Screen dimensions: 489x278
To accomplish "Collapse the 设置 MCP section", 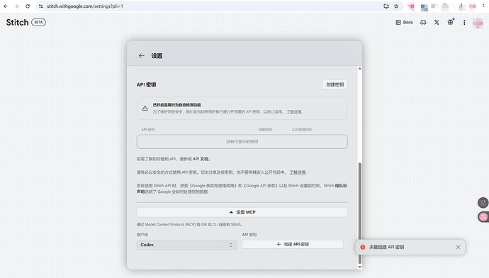I will point(242,212).
